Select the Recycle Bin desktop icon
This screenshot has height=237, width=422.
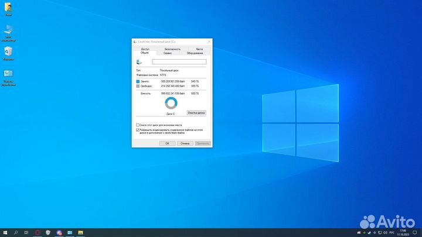coord(8,53)
